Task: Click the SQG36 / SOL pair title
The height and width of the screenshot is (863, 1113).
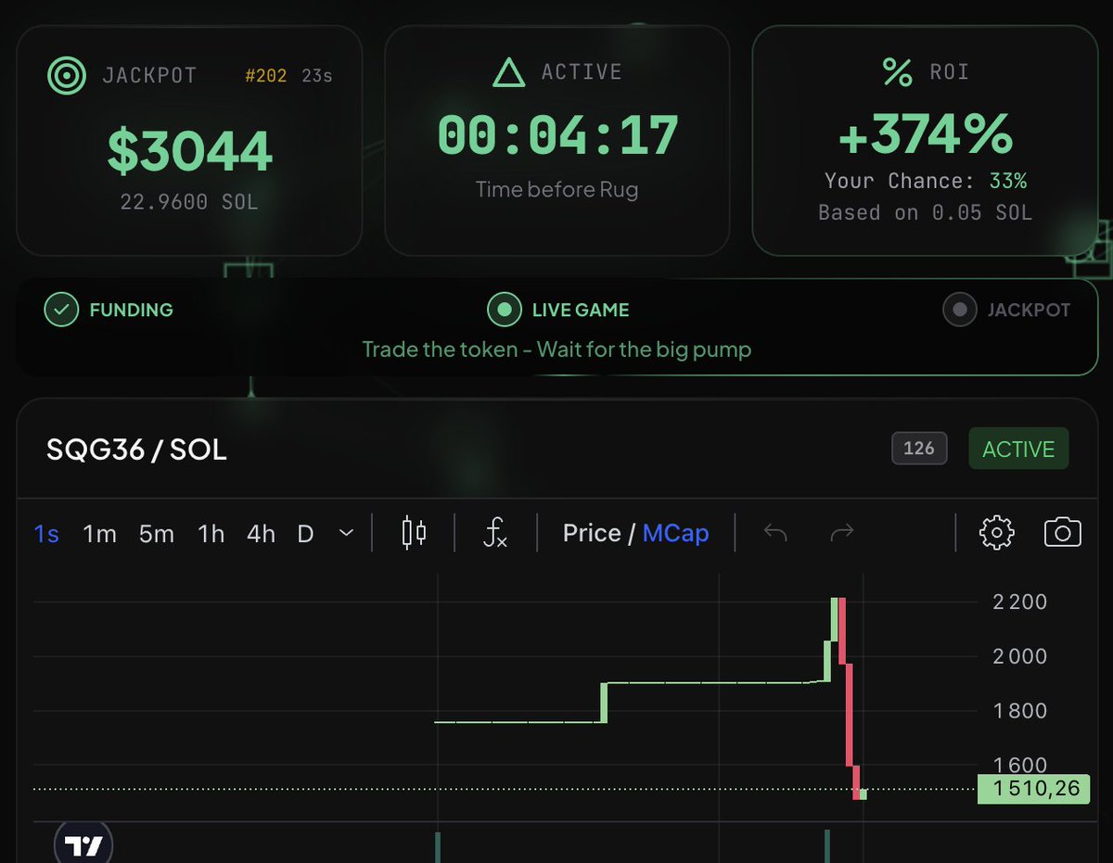Action: click(x=136, y=451)
